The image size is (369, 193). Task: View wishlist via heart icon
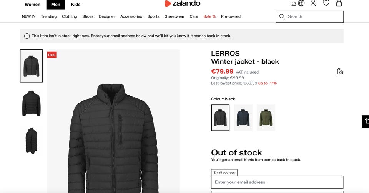click(x=326, y=3)
